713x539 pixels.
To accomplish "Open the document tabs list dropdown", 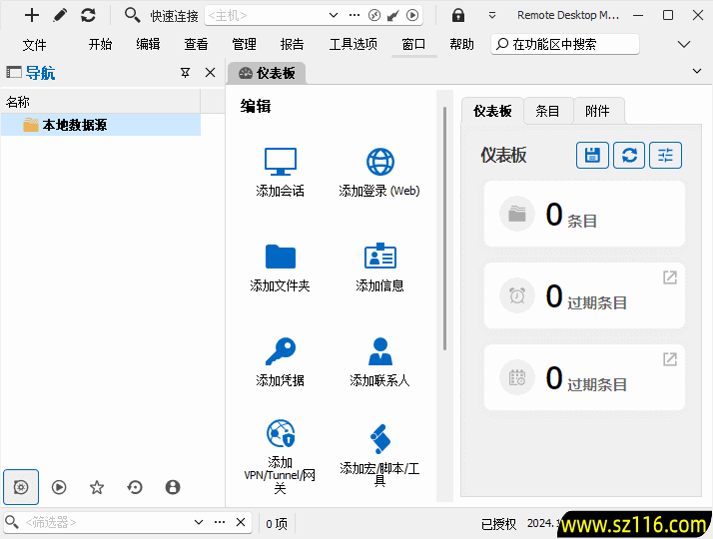I will pyautogui.click(x=697, y=71).
